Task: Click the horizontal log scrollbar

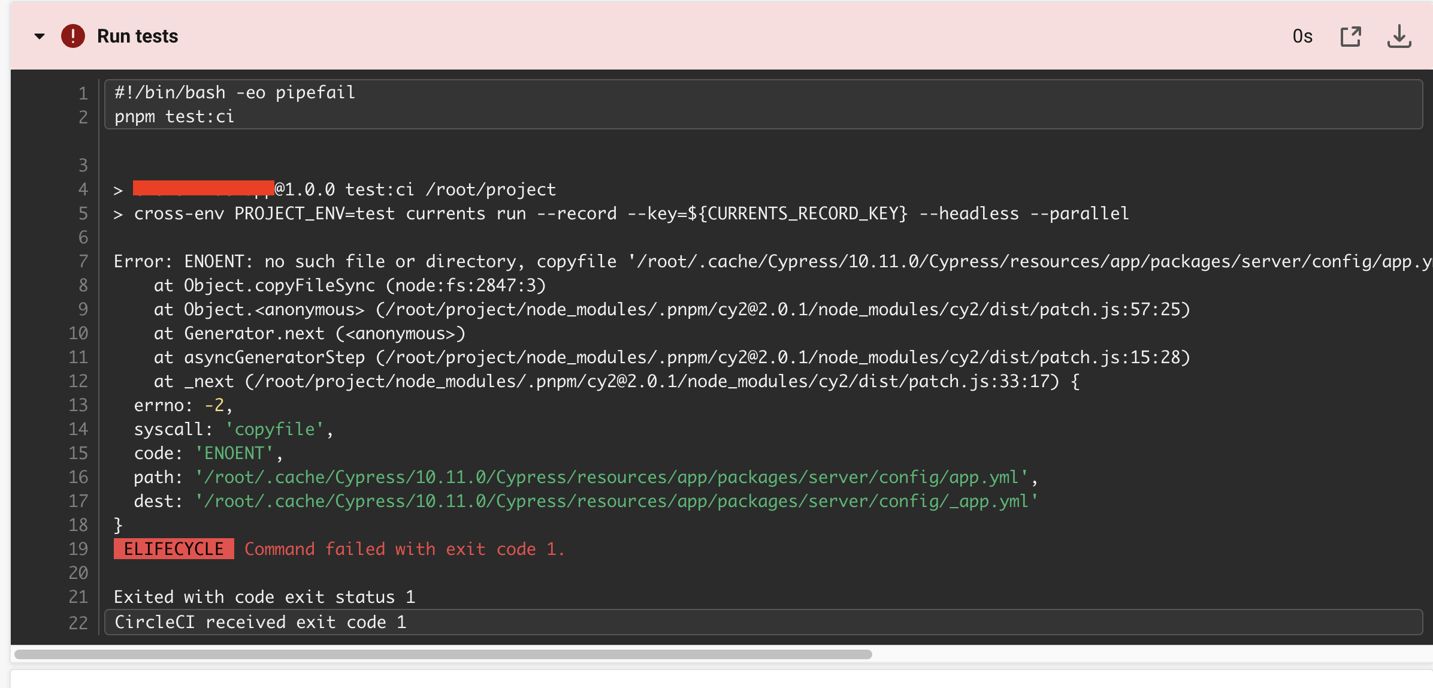Action: (x=443, y=654)
